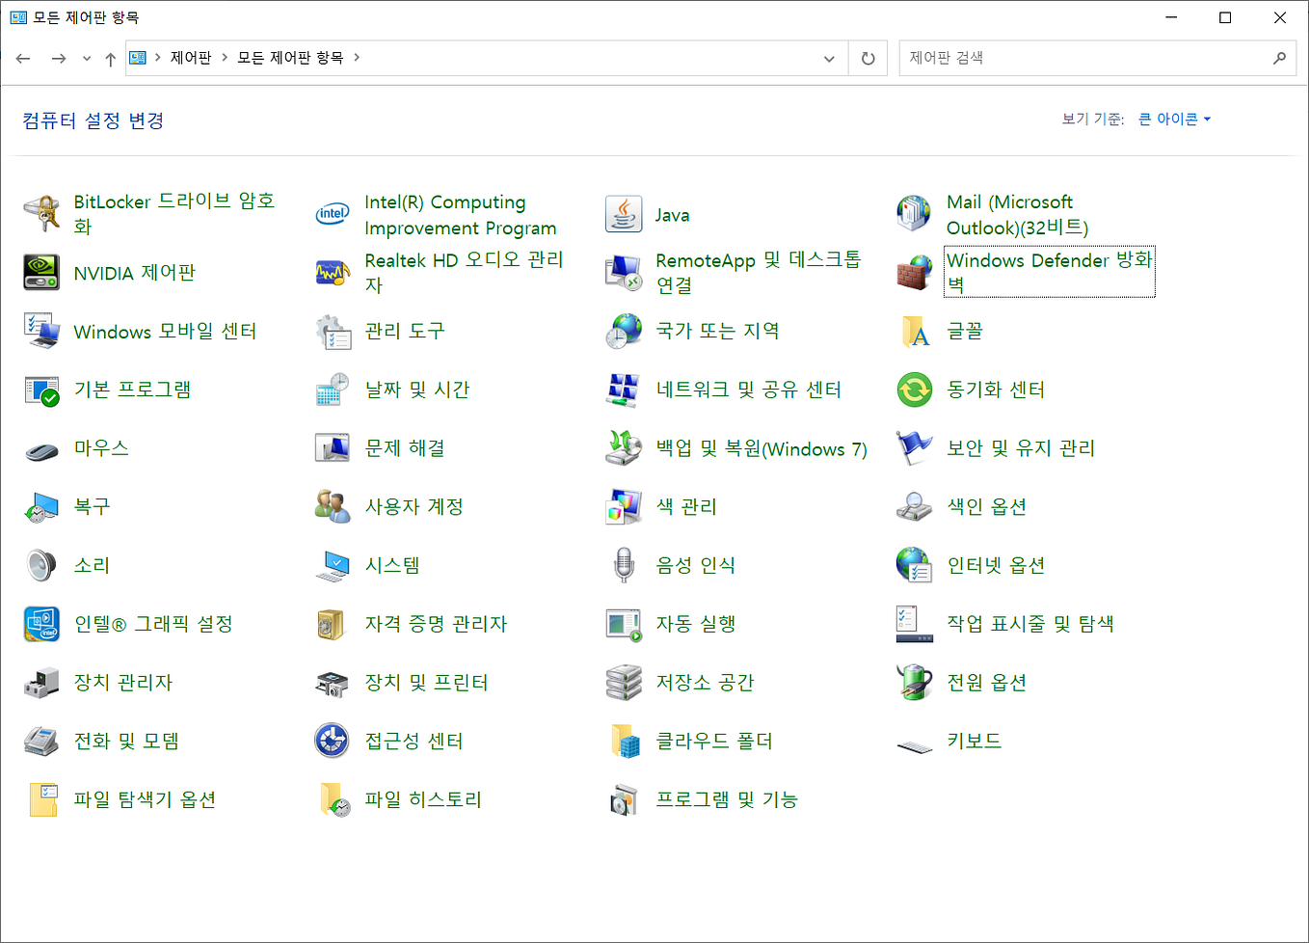Open 음성 인식 microphone icon
The width and height of the screenshot is (1309, 943).
(x=624, y=565)
